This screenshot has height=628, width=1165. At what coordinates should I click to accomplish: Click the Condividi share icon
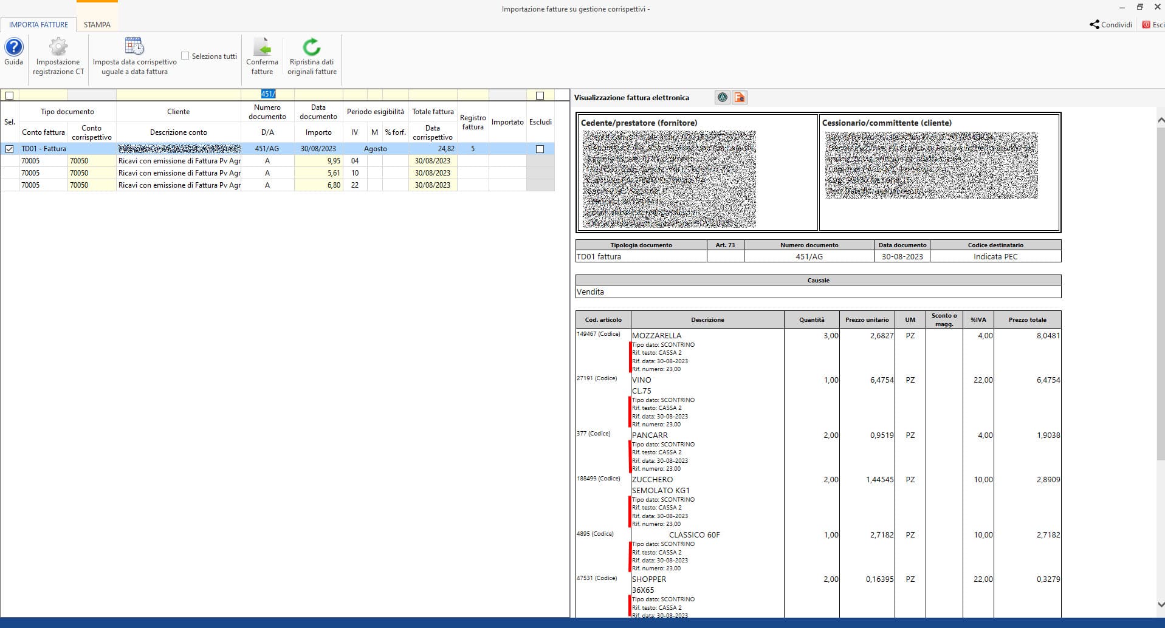[x=1094, y=25]
